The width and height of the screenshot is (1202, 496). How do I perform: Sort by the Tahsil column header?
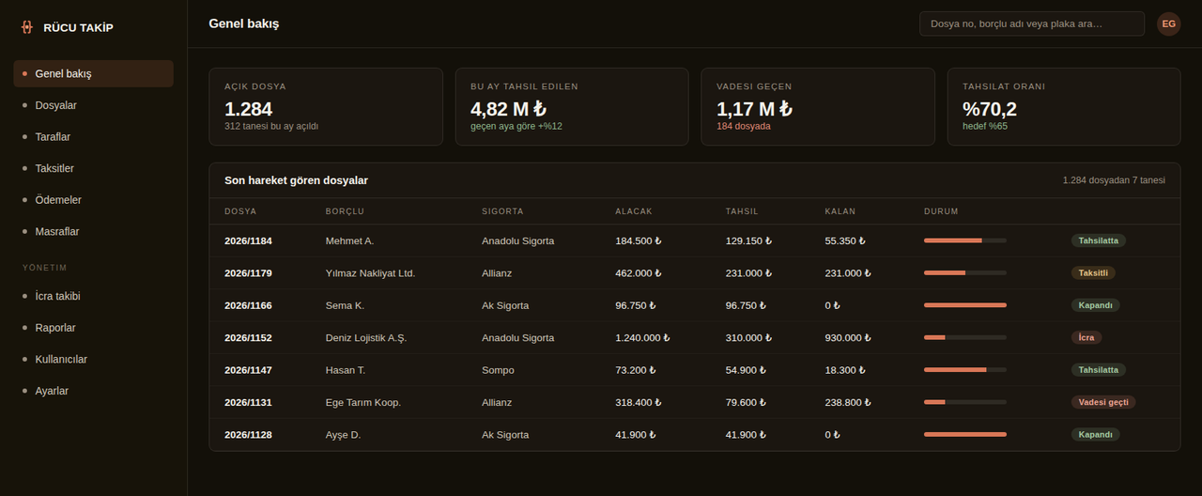tap(742, 211)
